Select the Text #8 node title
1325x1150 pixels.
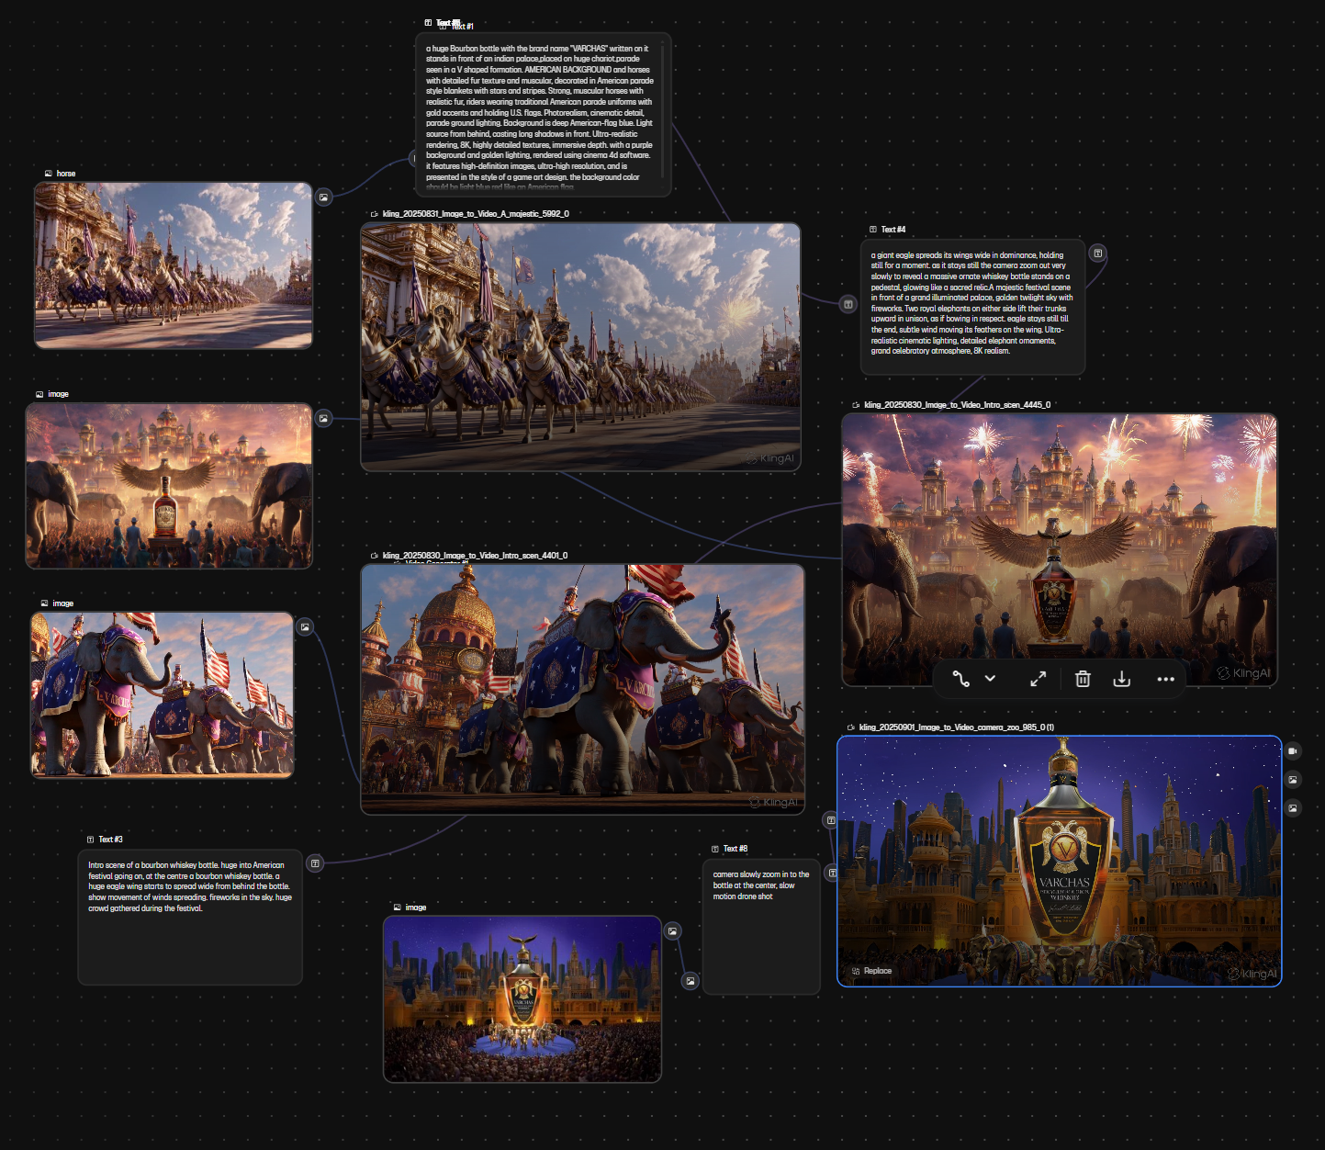tap(735, 849)
